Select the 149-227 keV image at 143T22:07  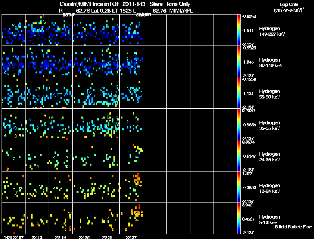coord(14,30)
